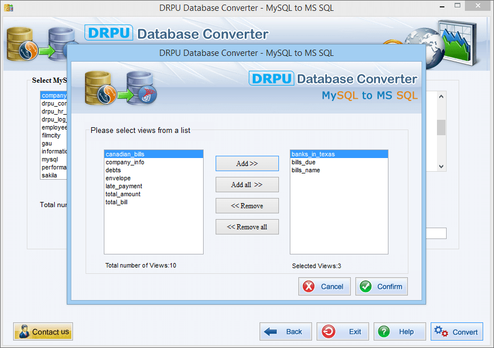This screenshot has height=348, width=494.
Task: Select banks_in_texas in selected views
Action: click(x=339, y=154)
